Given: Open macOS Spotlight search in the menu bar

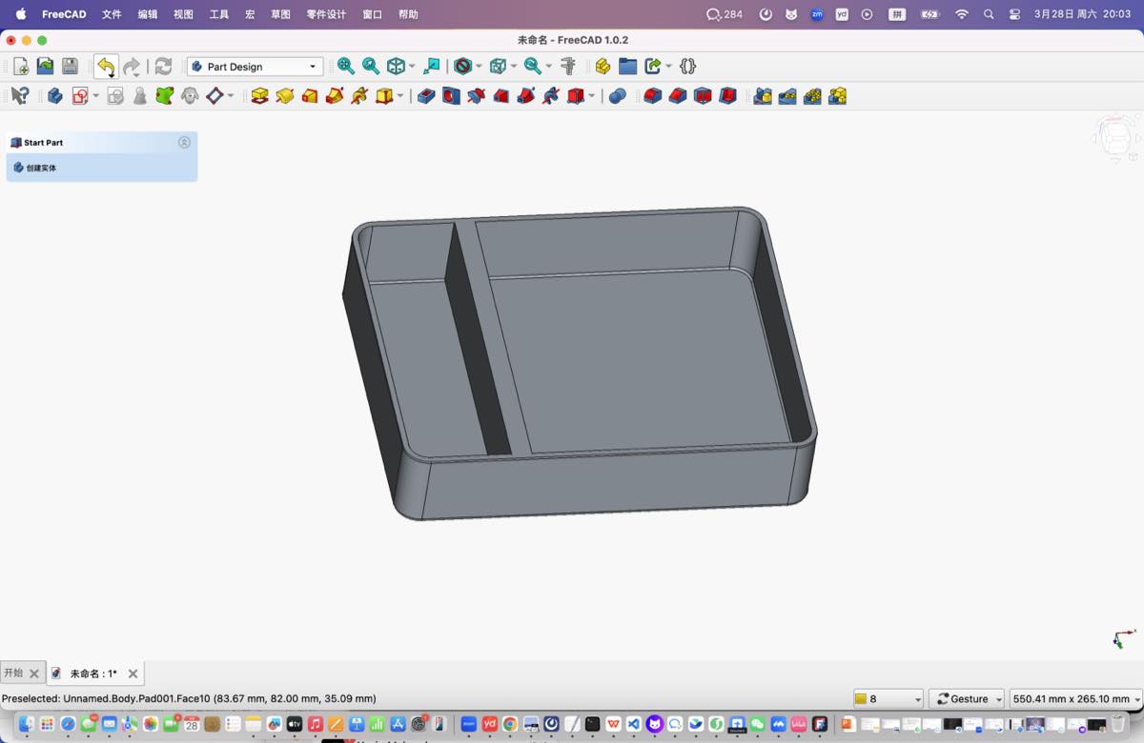Looking at the screenshot, I should click(989, 14).
